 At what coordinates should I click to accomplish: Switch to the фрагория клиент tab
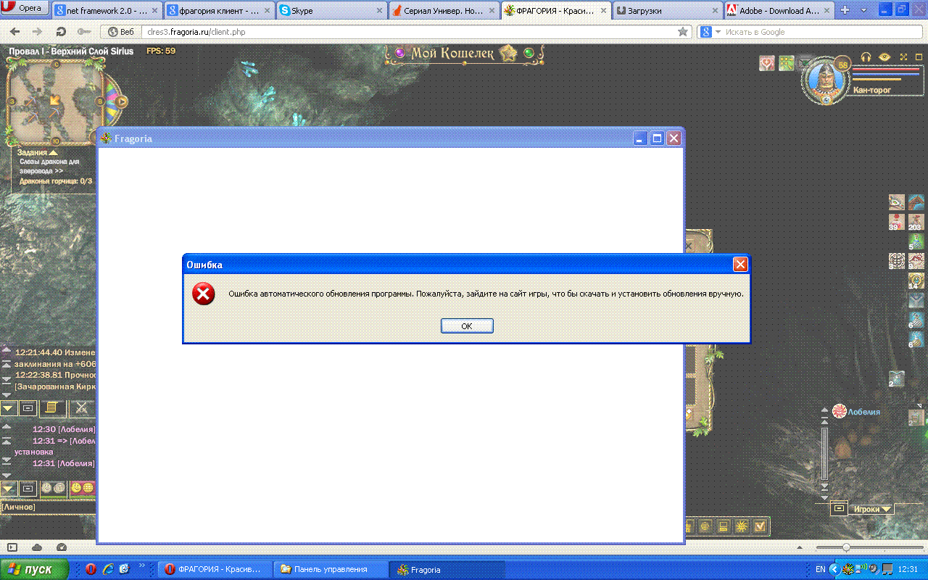[218, 11]
